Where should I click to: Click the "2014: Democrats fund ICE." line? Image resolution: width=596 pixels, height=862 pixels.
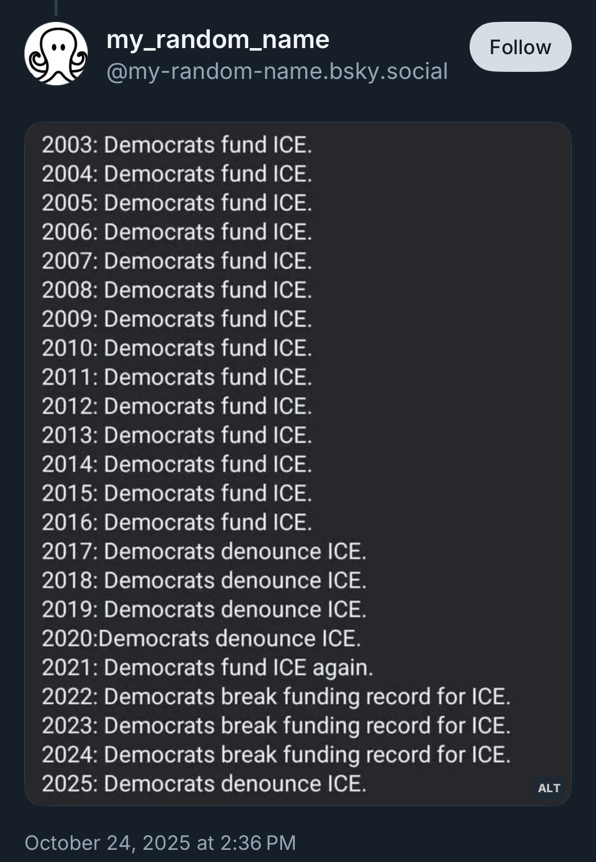177,464
